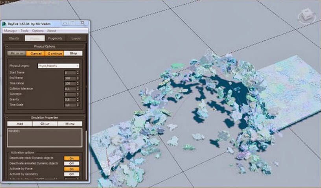
Task: Open the Tools menu in RayFire
Action: tap(24, 31)
